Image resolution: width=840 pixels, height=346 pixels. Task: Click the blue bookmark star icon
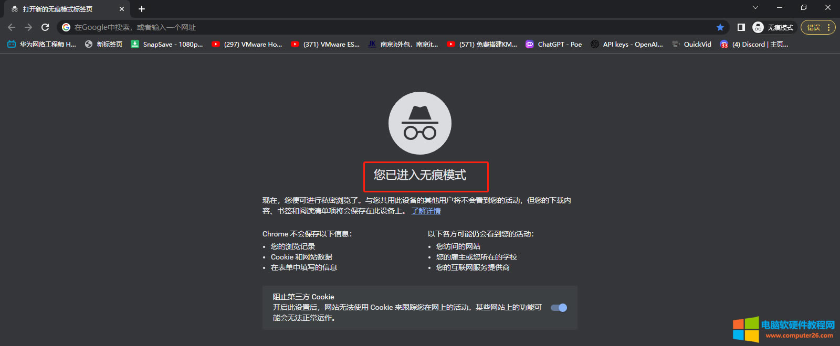click(x=720, y=27)
